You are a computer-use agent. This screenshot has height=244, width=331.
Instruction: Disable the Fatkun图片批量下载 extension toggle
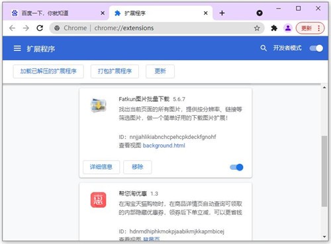click(x=236, y=167)
